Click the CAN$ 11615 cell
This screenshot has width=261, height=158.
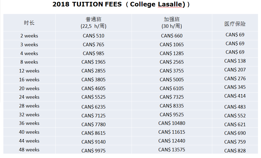172,132
